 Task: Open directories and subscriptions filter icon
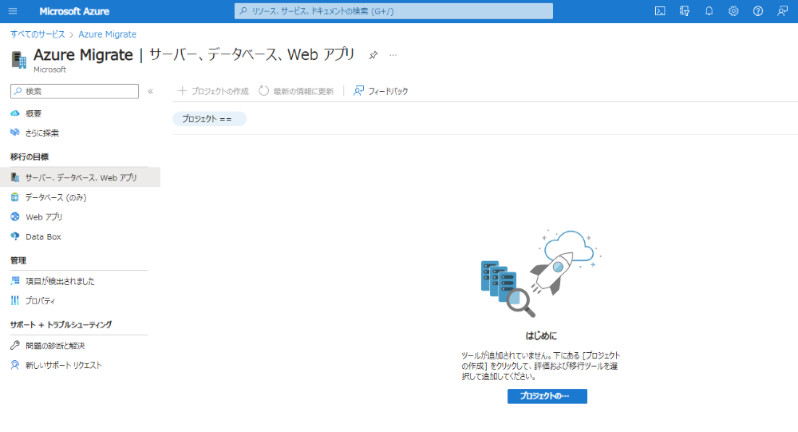pos(685,11)
